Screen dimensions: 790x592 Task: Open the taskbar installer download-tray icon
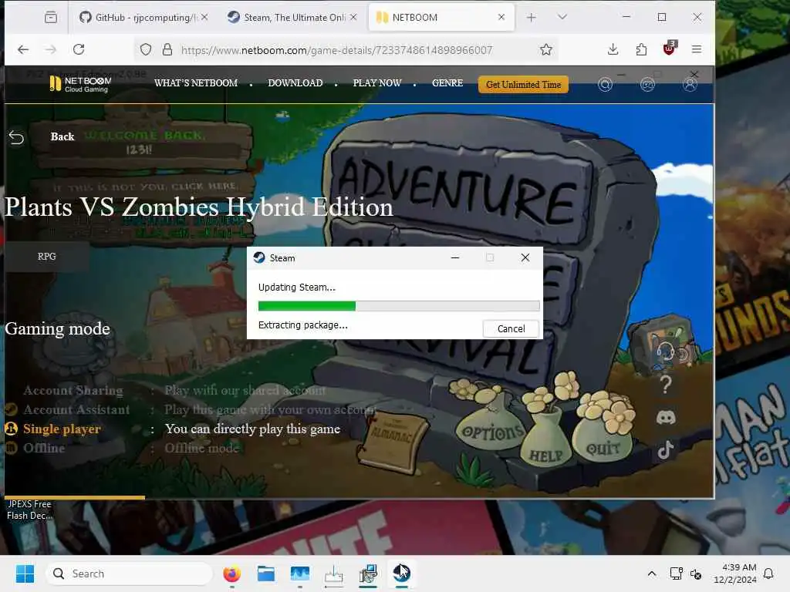click(333, 573)
